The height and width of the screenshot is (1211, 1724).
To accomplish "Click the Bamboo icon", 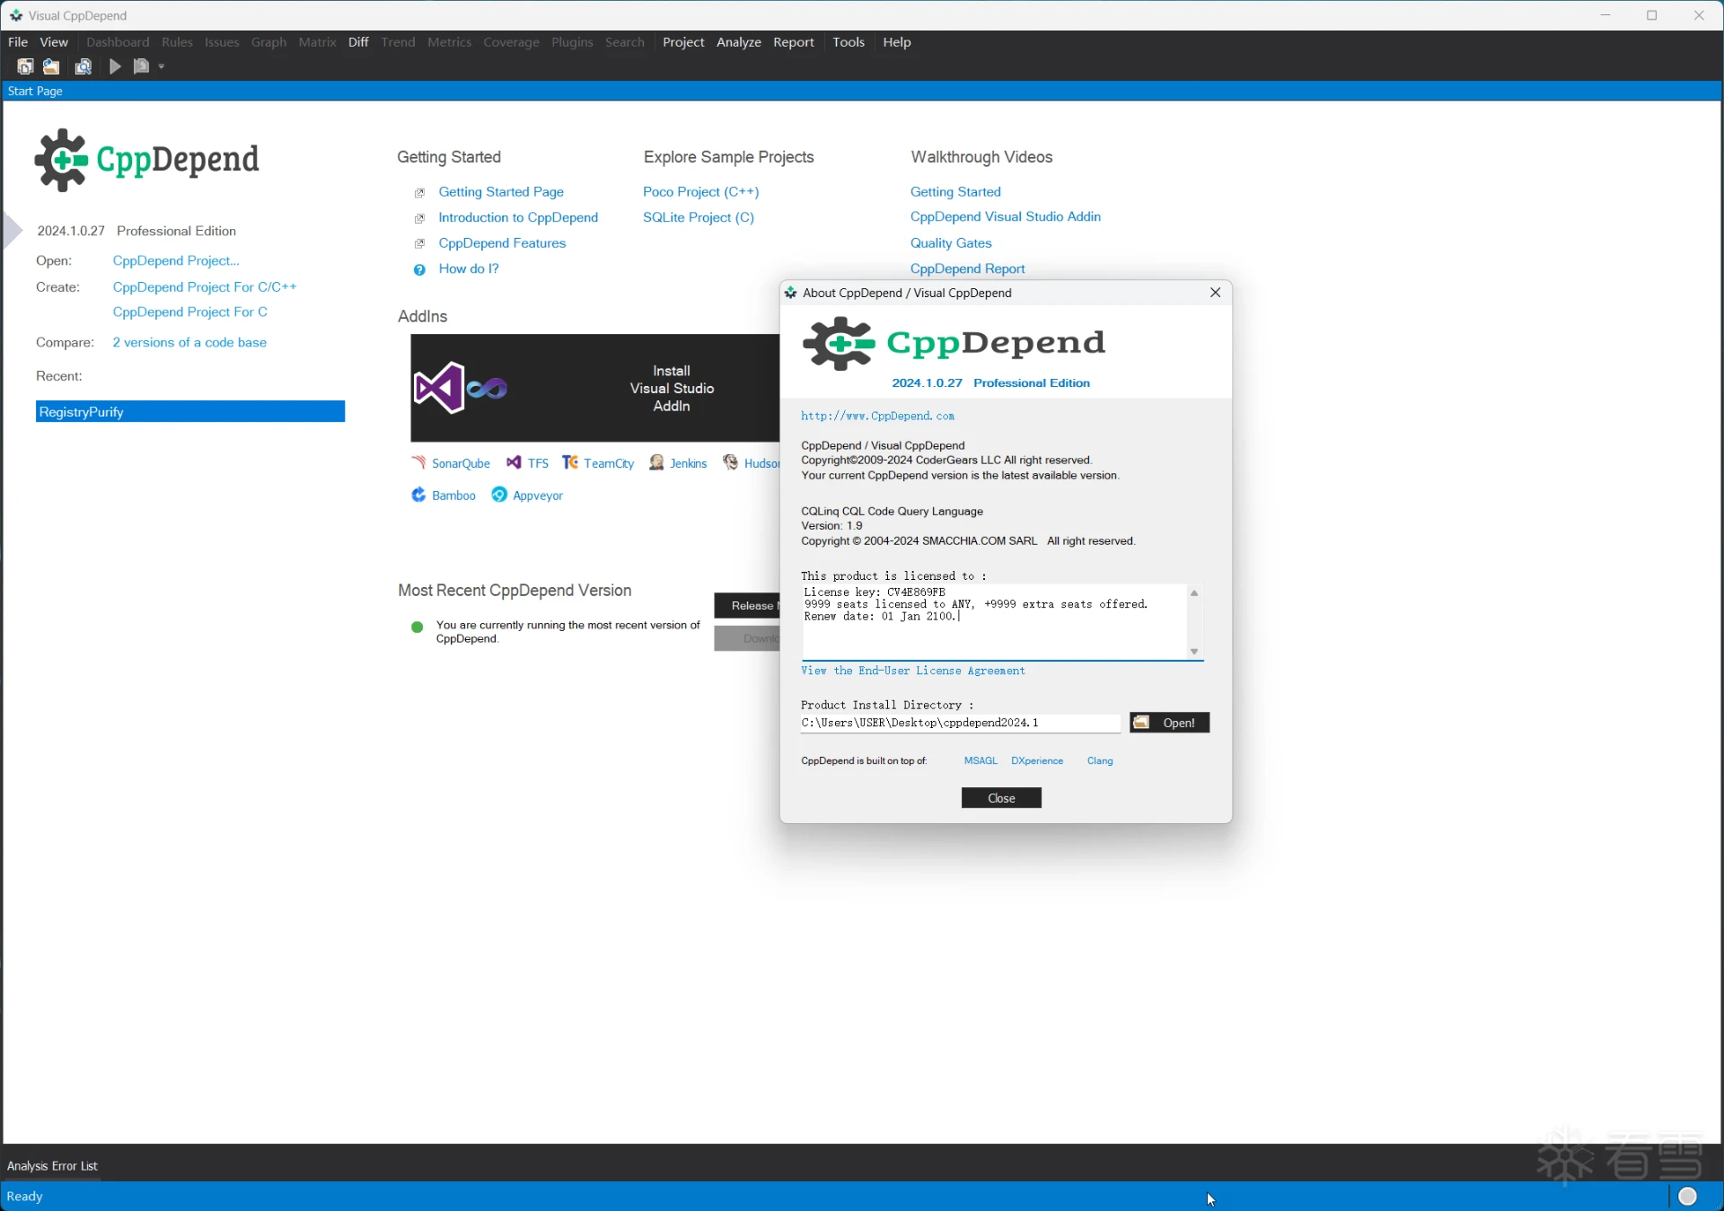I will point(418,495).
